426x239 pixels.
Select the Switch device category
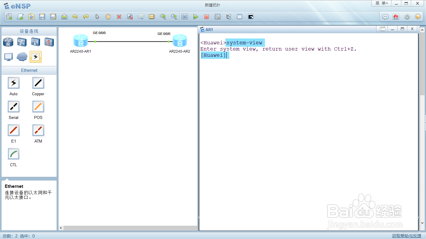(x=22, y=42)
